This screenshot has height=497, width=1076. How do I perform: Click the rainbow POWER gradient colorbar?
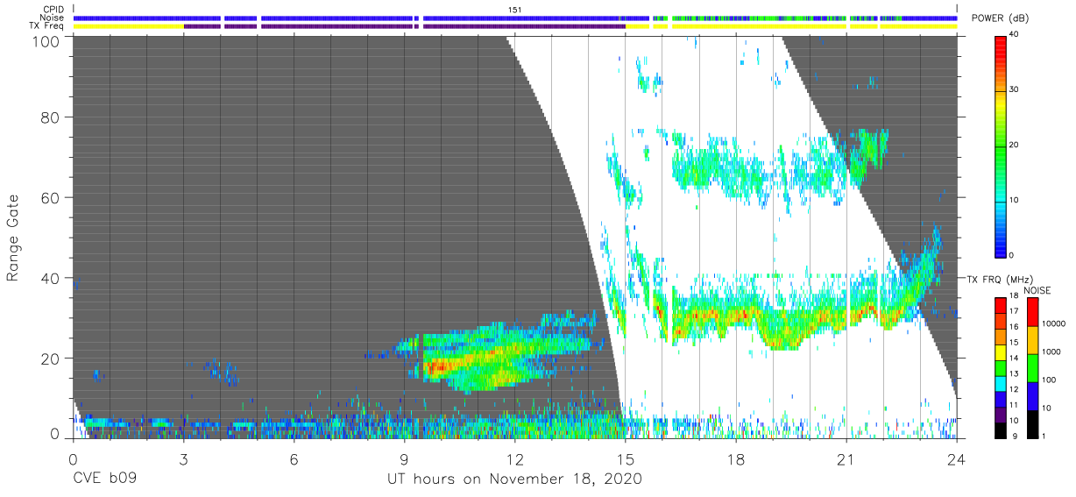(x=1002, y=146)
